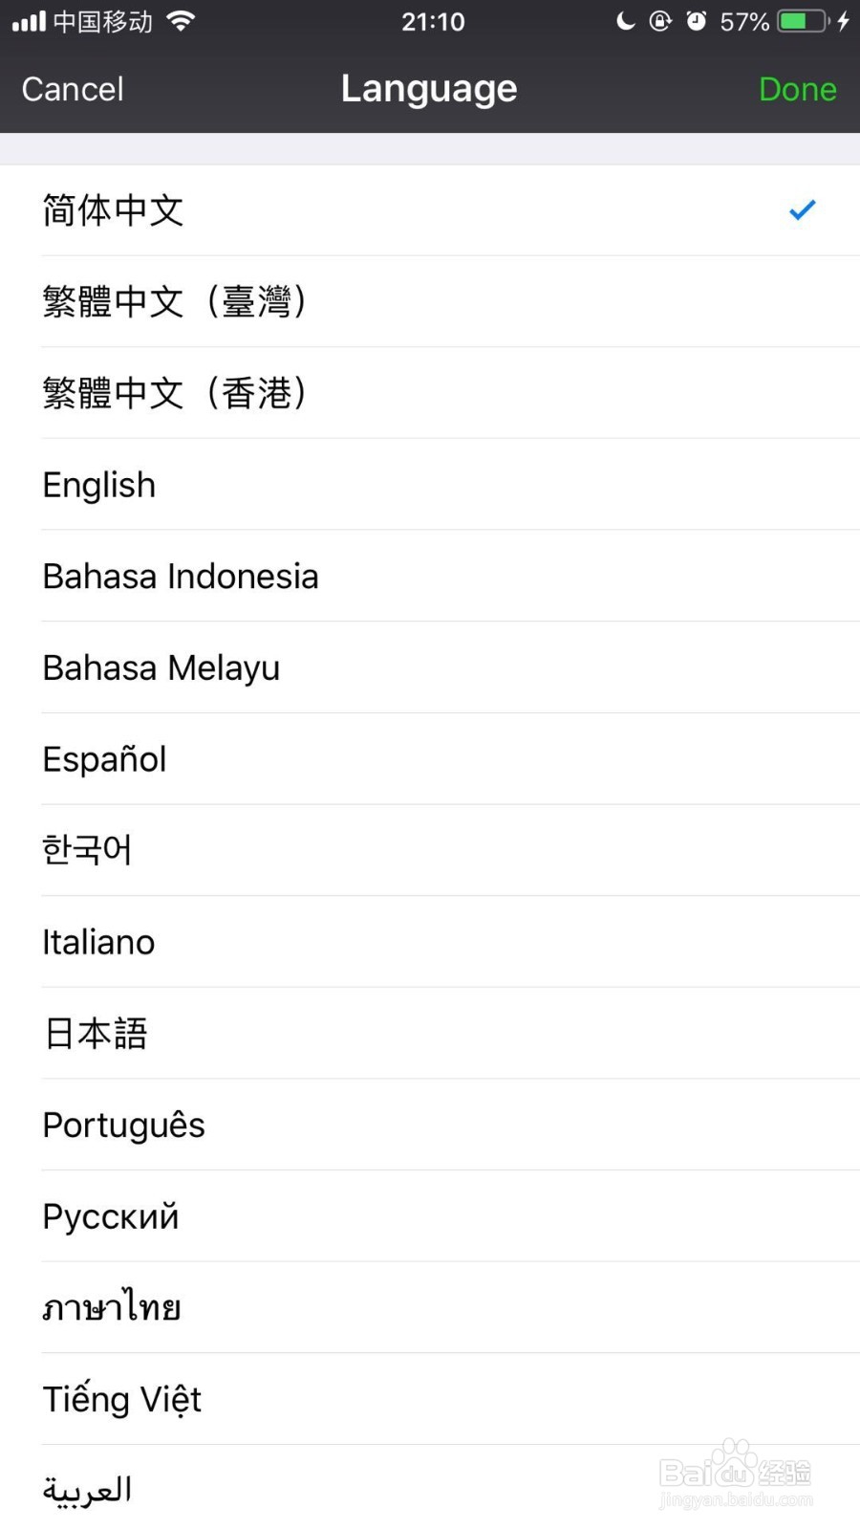The height and width of the screenshot is (1530, 860).
Task: Tap the cellular signal bars icon
Action: coord(29,21)
